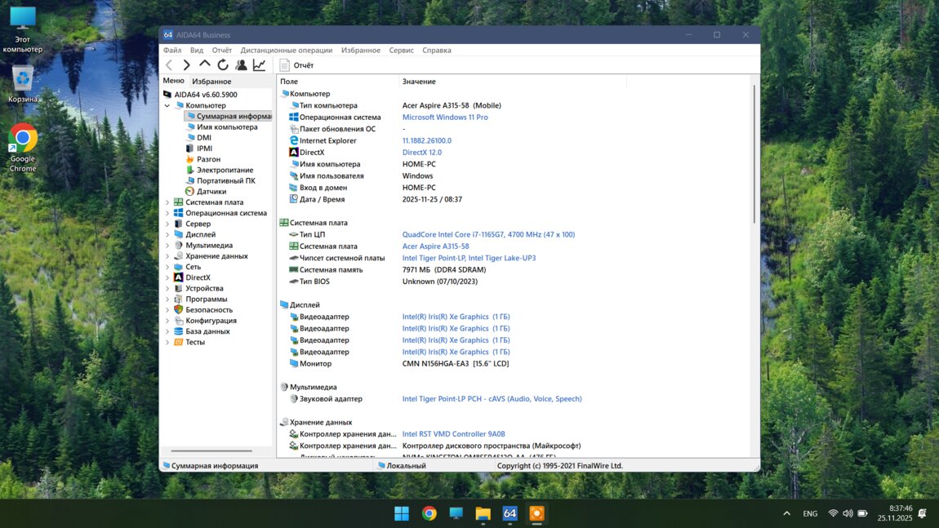Open the Microsoft Windows 11 Pro link
The width and height of the screenshot is (939, 528).
(x=445, y=118)
